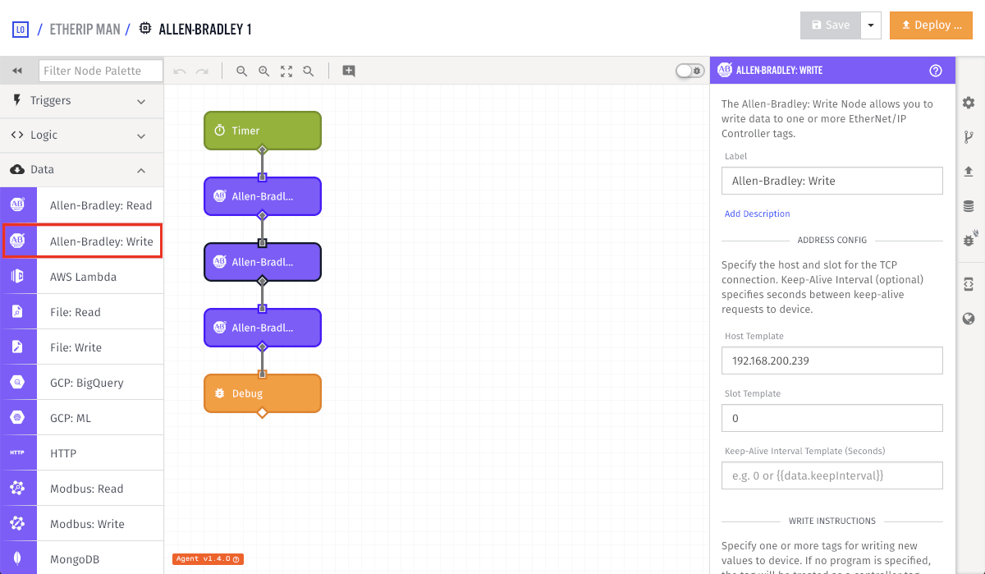Select the Allen-Bradley: Write palette node
This screenshot has height=574, width=985.
[82, 241]
